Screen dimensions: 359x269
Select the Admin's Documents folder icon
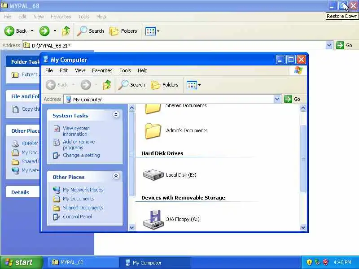tap(153, 131)
